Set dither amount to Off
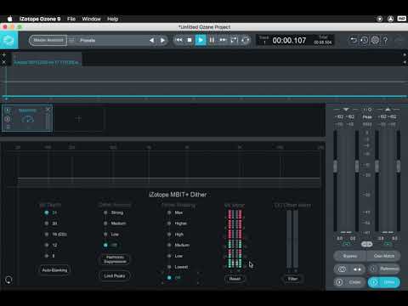Viewport: 408px width, 306px height. tap(110, 245)
